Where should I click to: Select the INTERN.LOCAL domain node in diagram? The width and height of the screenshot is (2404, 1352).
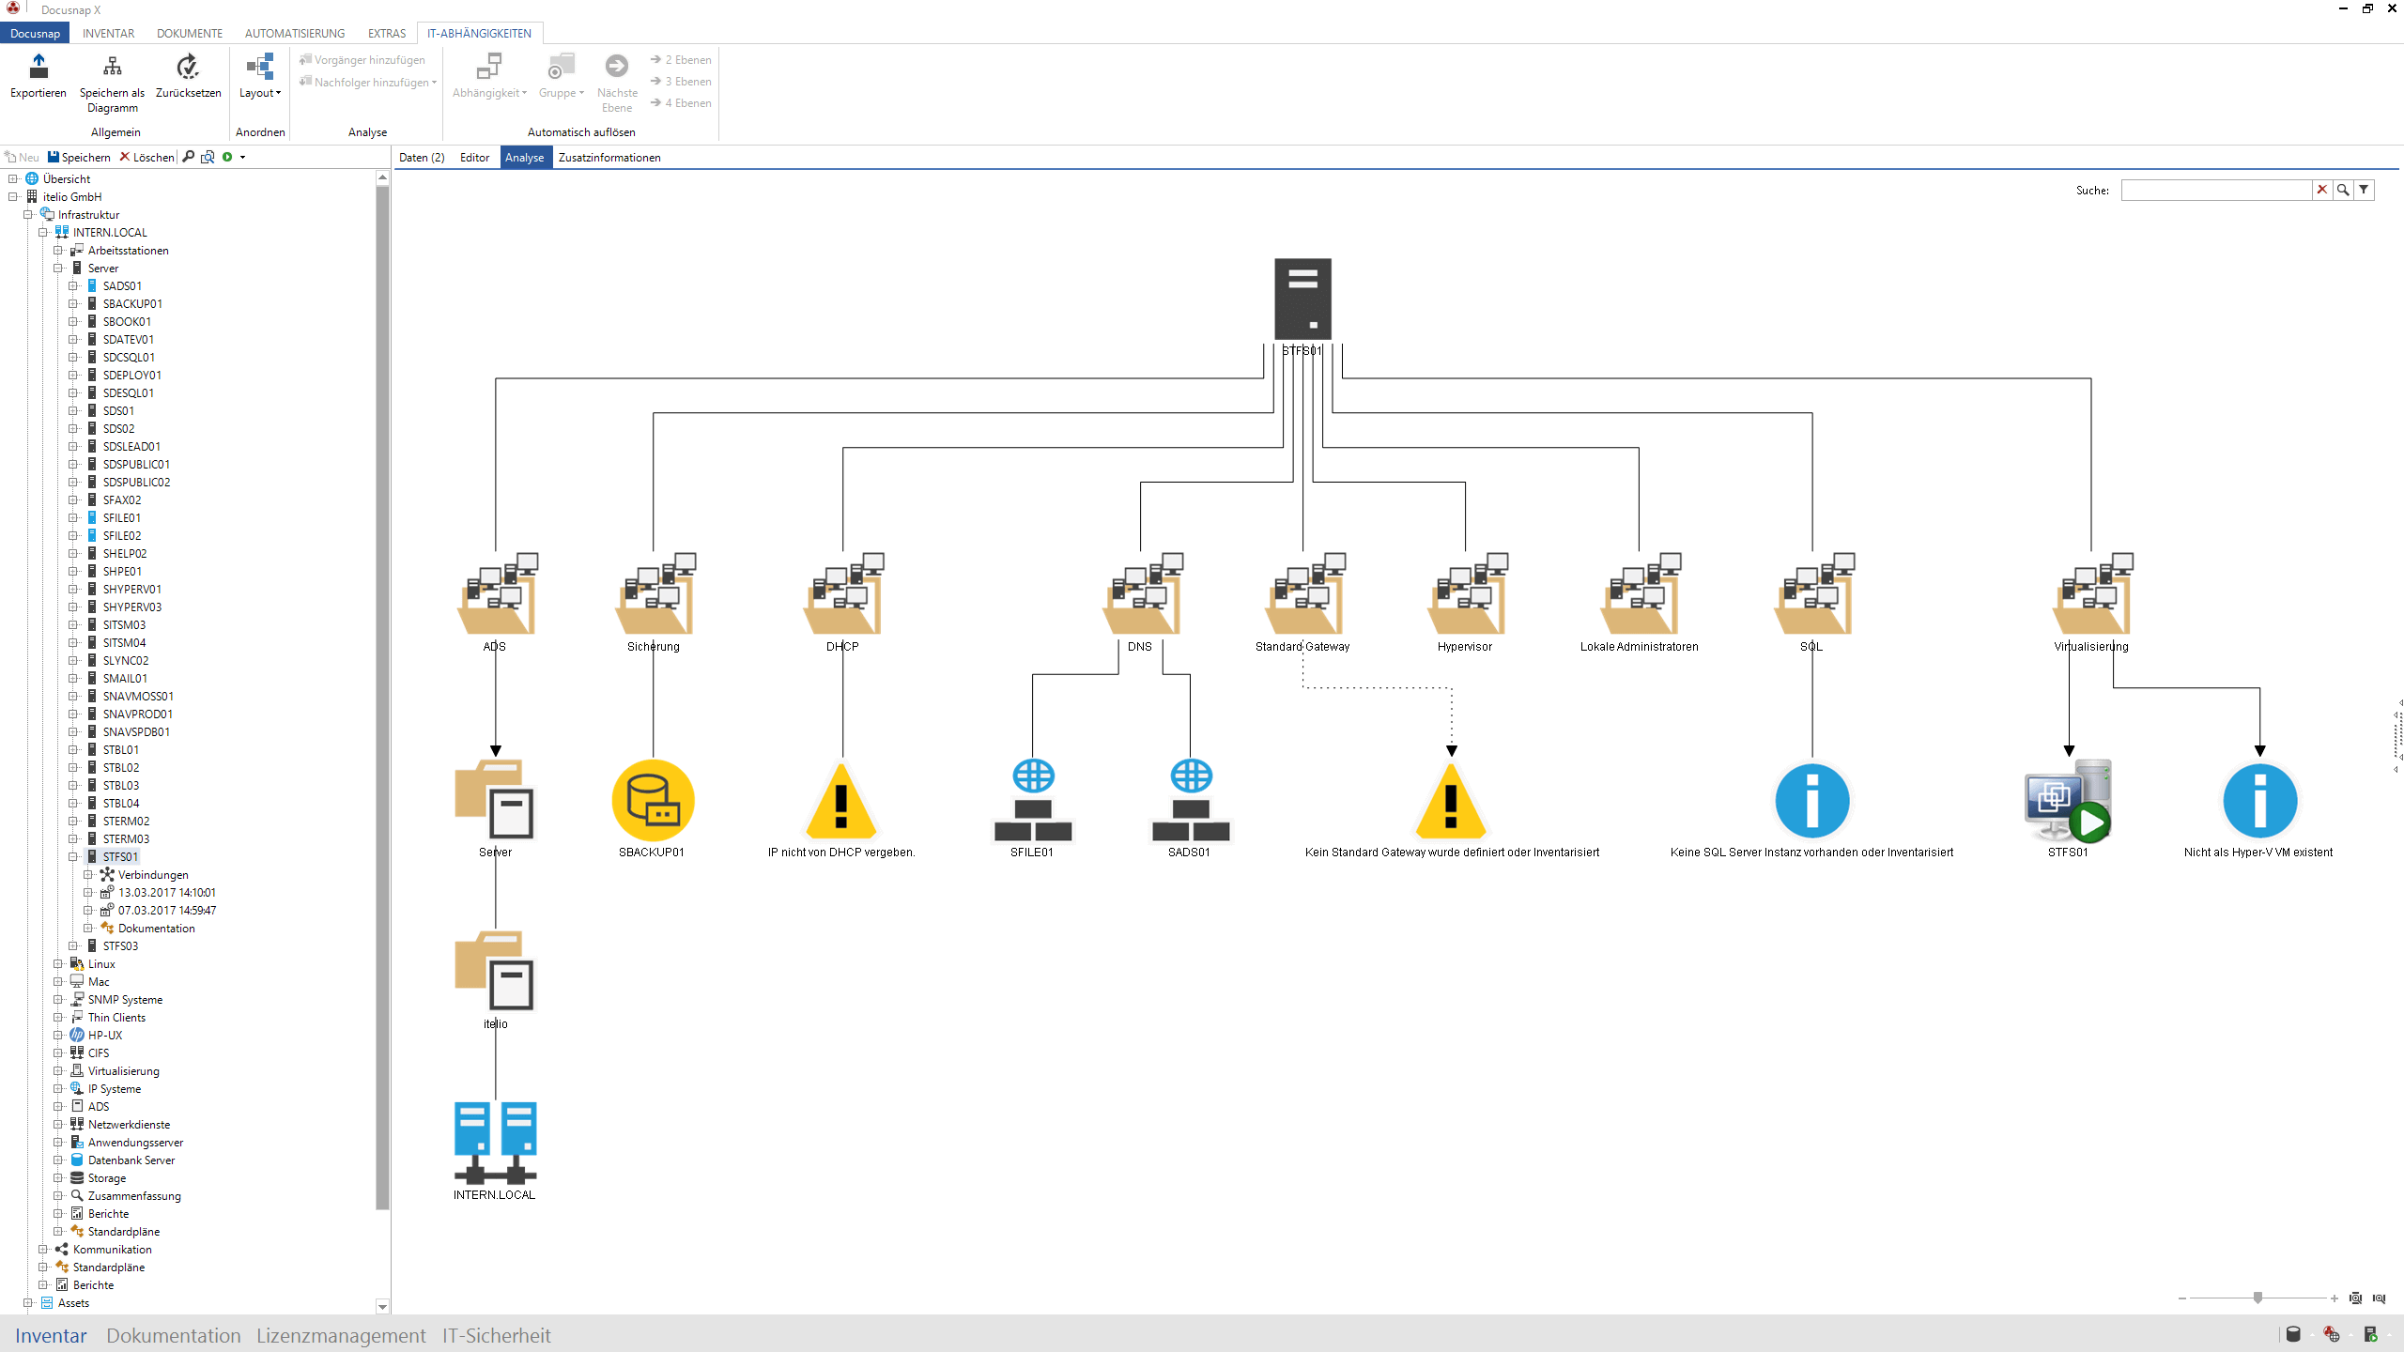(496, 1142)
